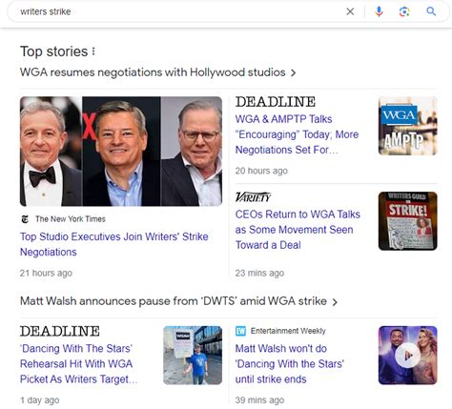Open 'CEOs Return to WGA Talks' article
The image size is (452, 409).
298,230
